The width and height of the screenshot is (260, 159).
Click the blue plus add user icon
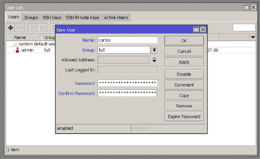click(10, 28)
